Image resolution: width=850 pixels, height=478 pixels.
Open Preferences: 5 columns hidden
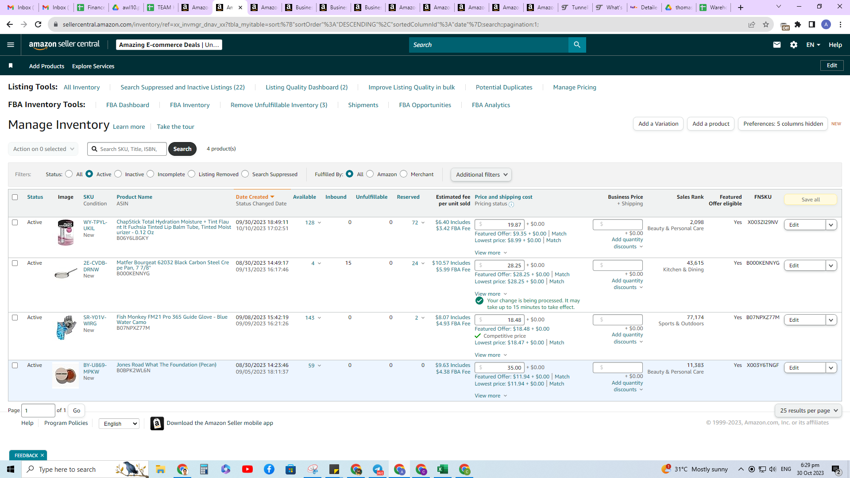(783, 123)
